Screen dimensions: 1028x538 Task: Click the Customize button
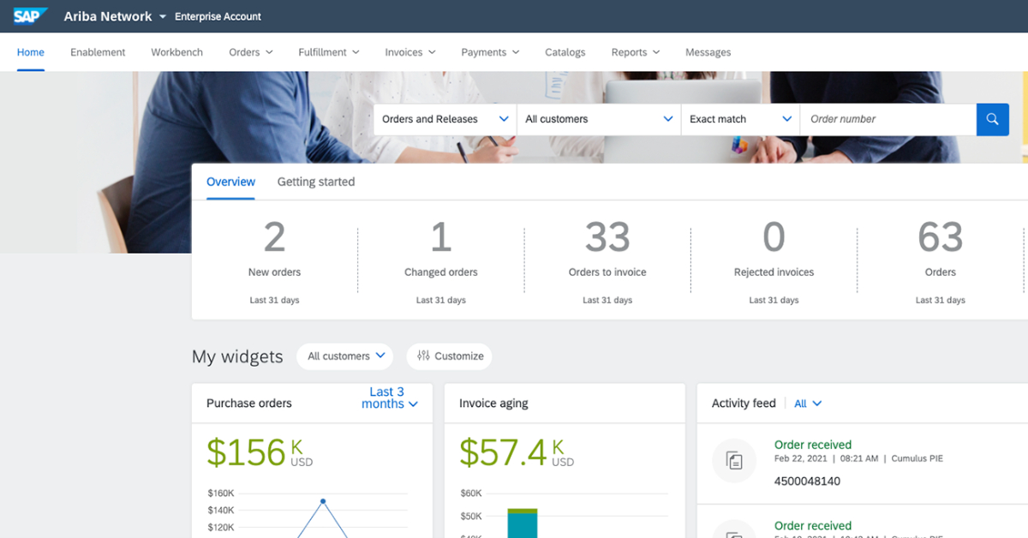point(449,356)
